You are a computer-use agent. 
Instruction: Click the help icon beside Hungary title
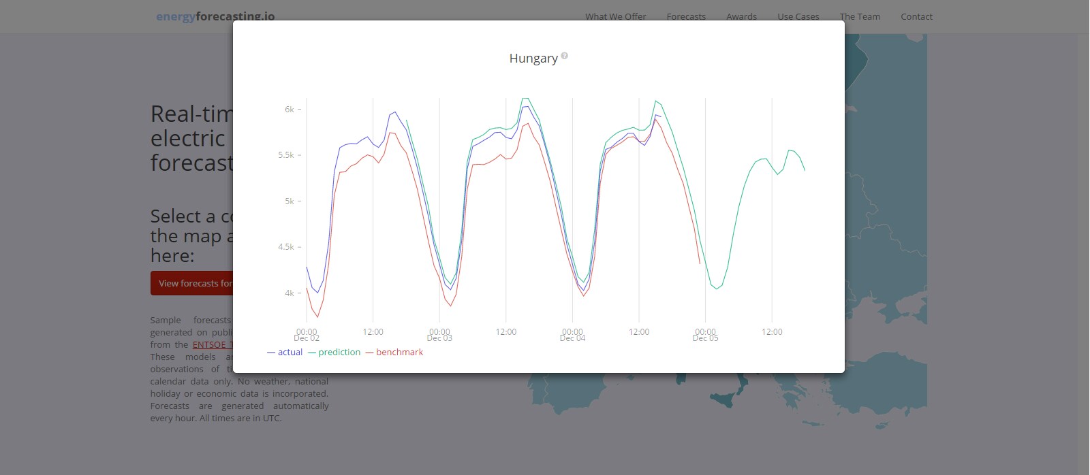565,56
